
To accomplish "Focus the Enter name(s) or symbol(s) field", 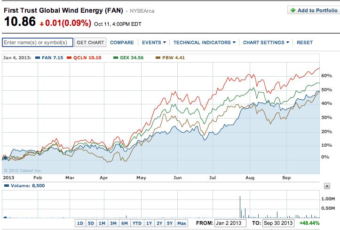I will tap(38, 42).
